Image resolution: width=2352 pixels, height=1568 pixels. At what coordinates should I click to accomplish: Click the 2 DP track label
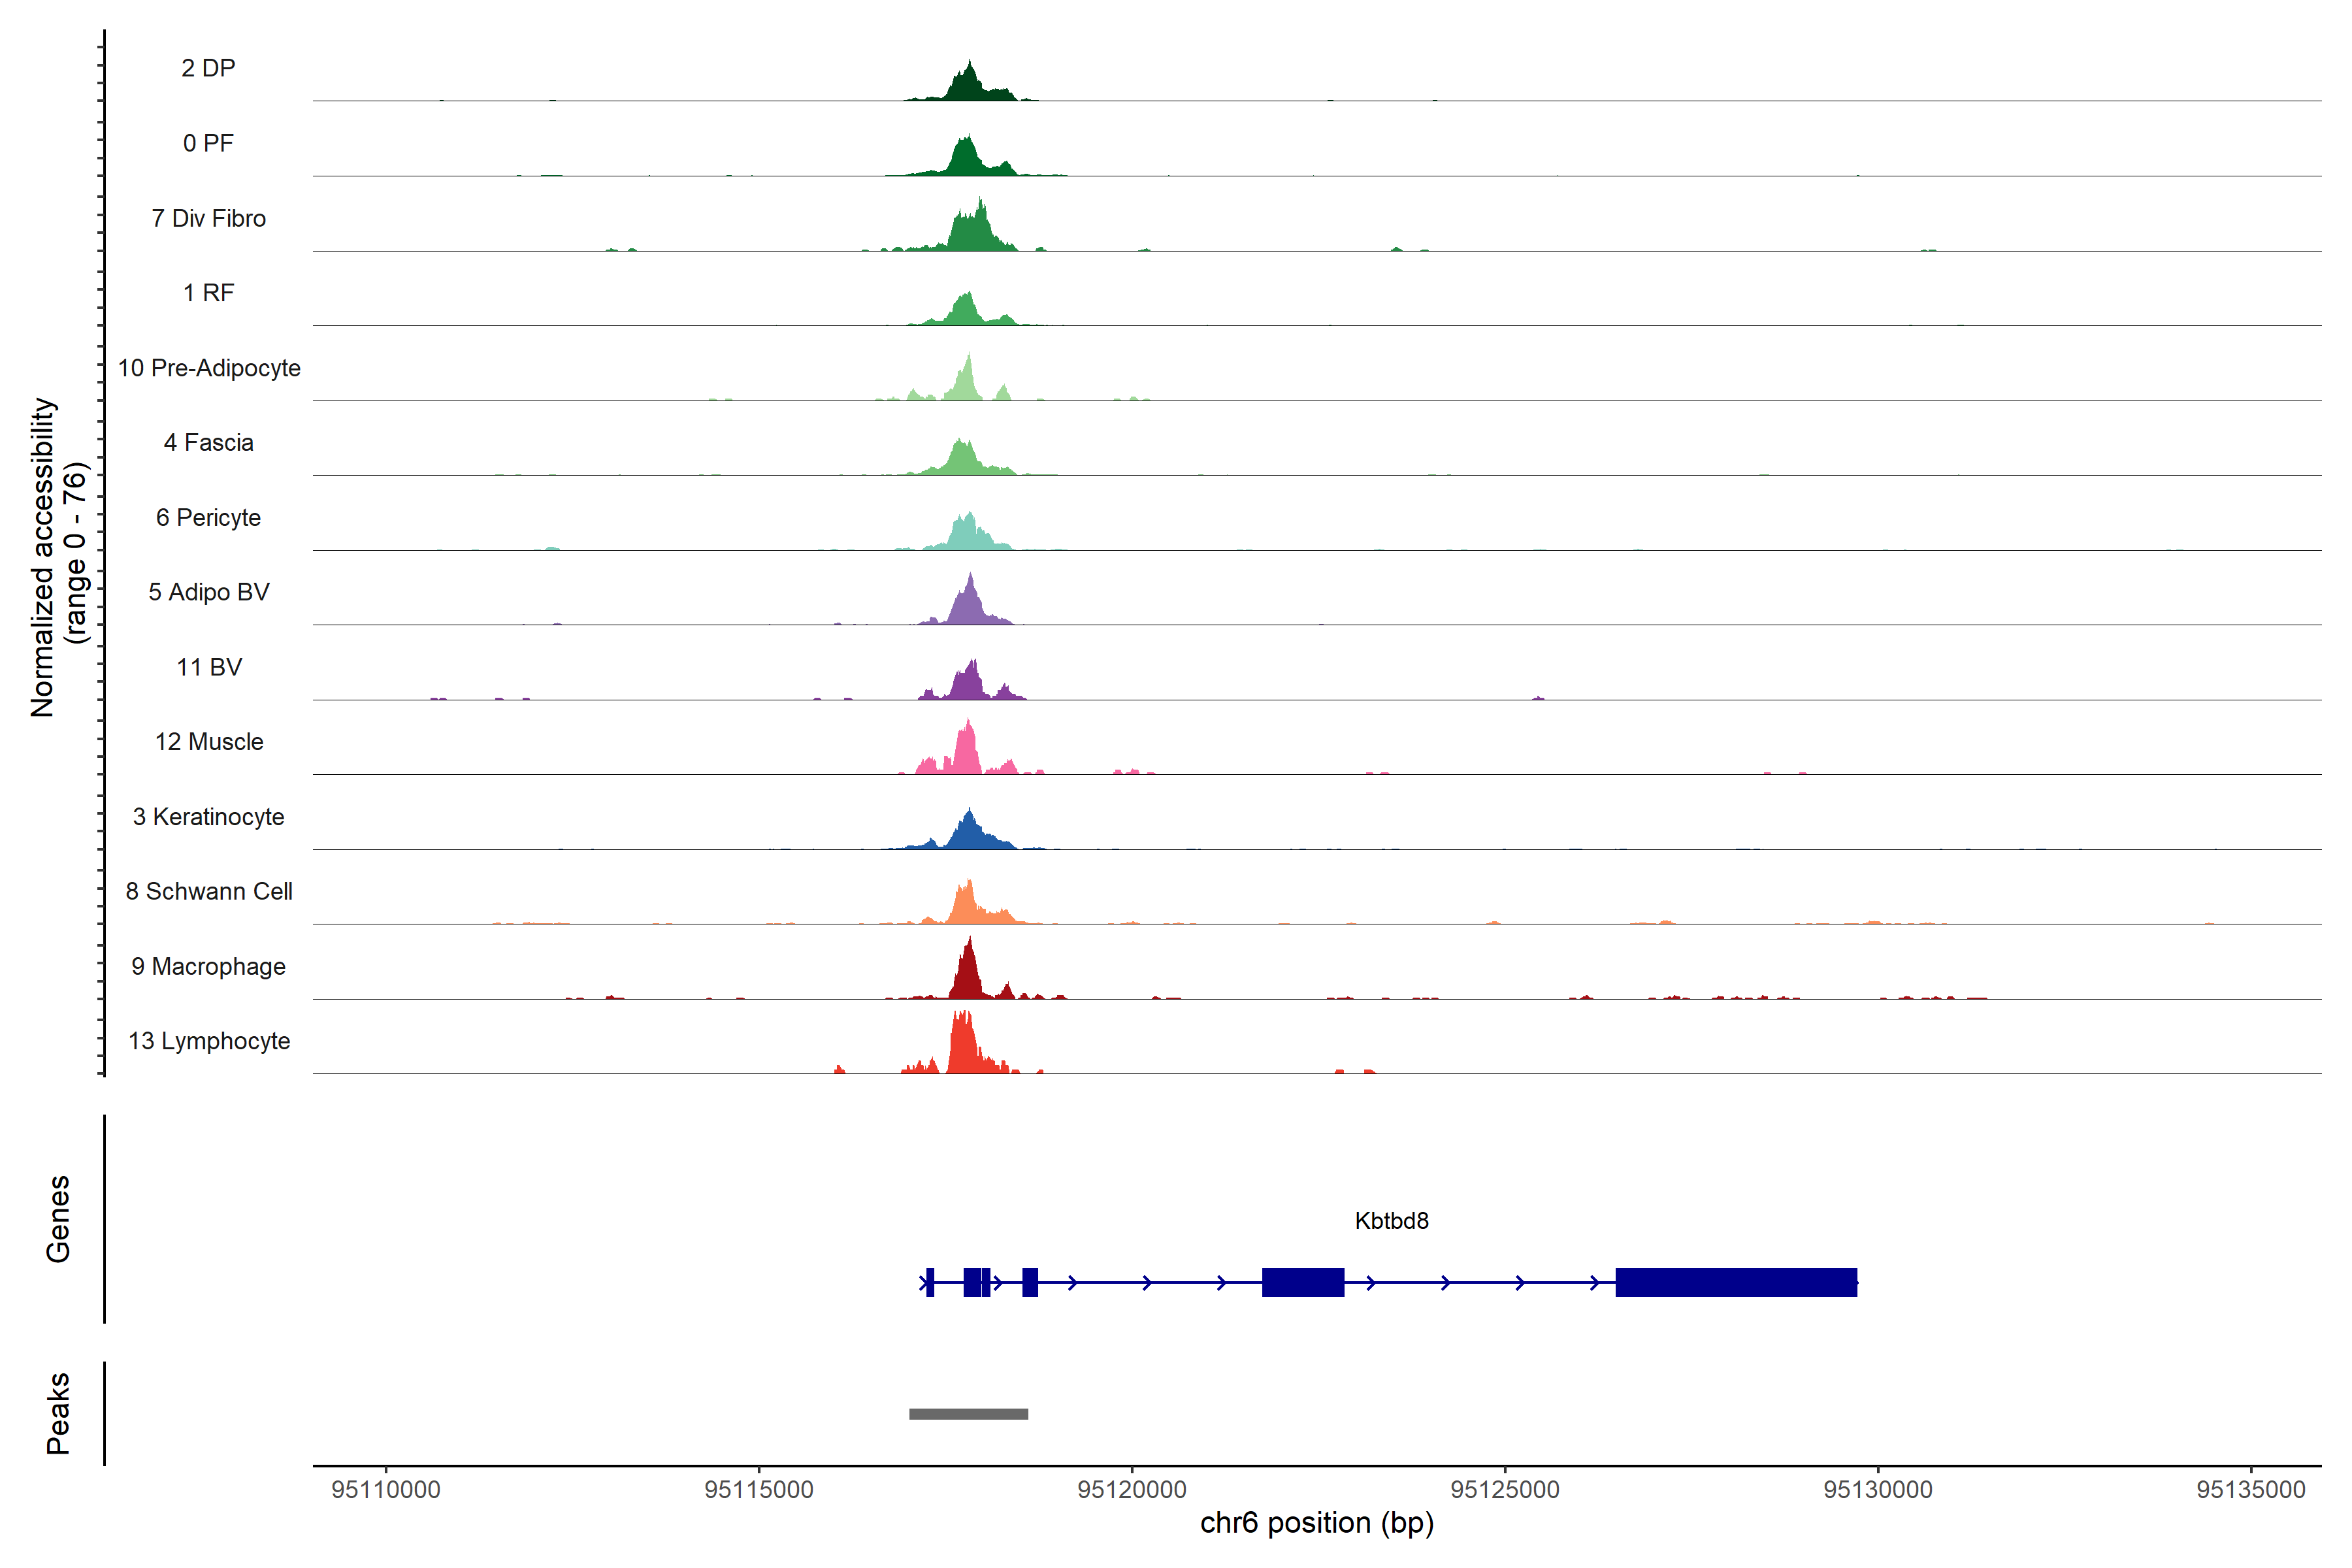208,68
